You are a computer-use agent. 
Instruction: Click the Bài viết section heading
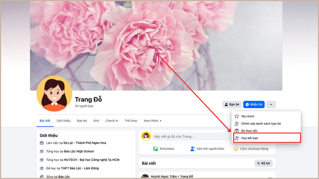(x=149, y=163)
